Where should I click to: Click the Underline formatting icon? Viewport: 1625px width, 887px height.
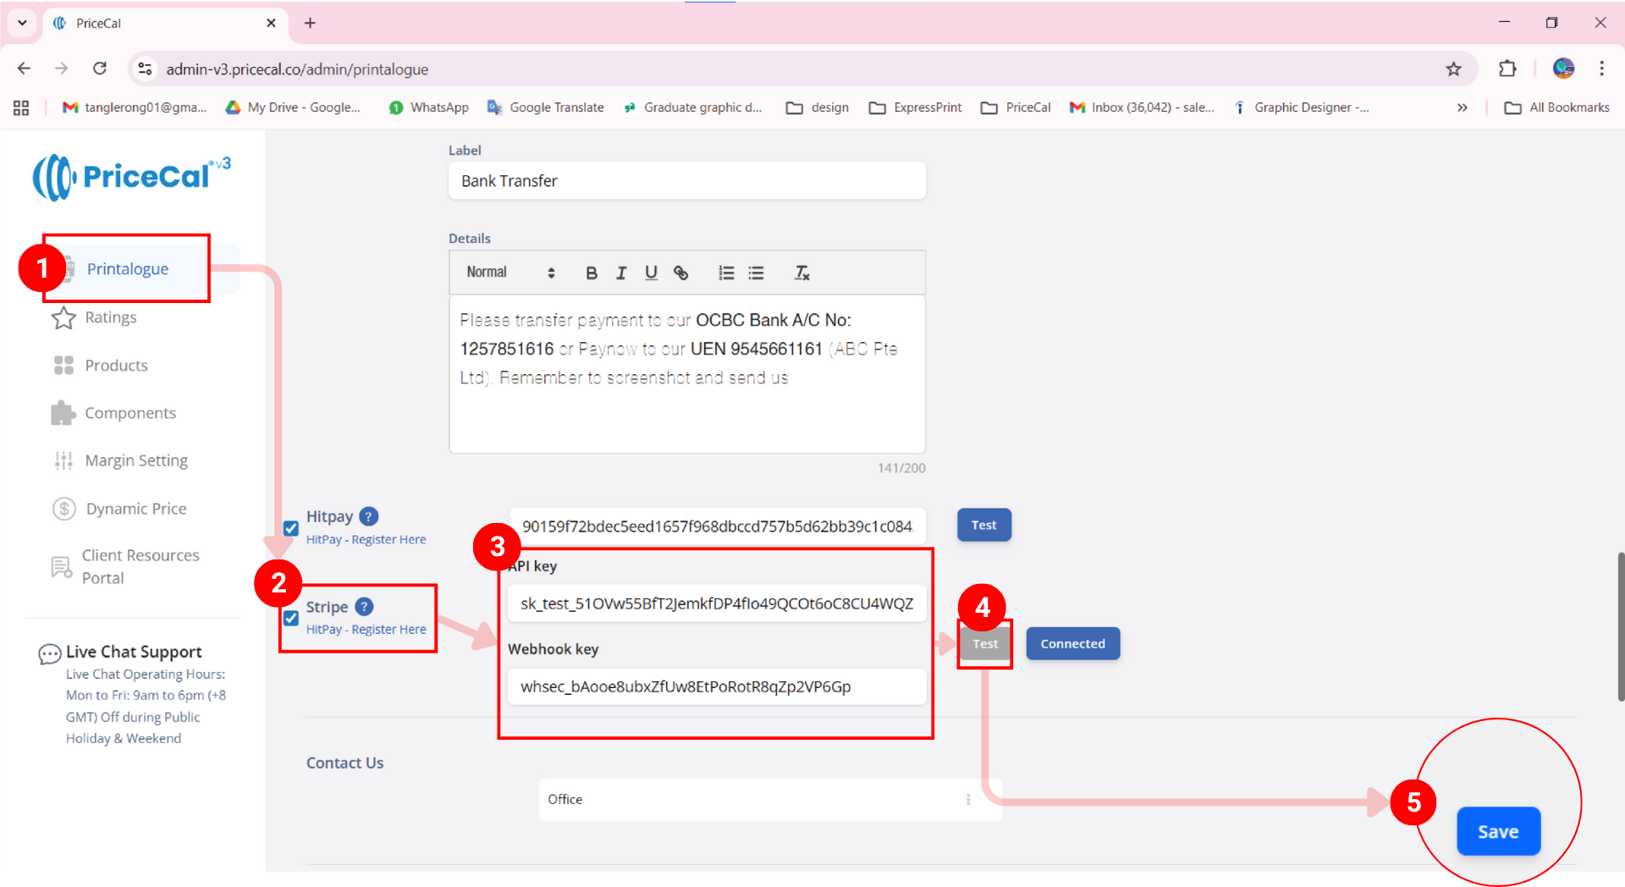point(651,273)
